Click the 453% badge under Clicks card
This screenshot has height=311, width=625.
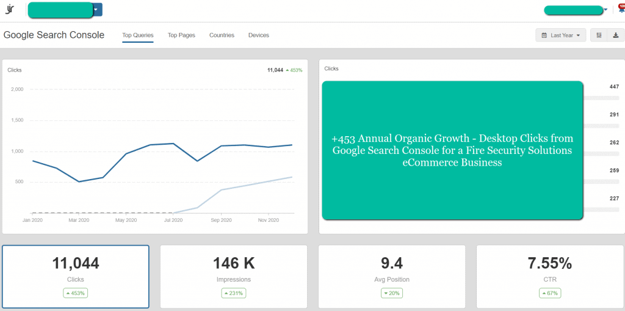tap(75, 293)
